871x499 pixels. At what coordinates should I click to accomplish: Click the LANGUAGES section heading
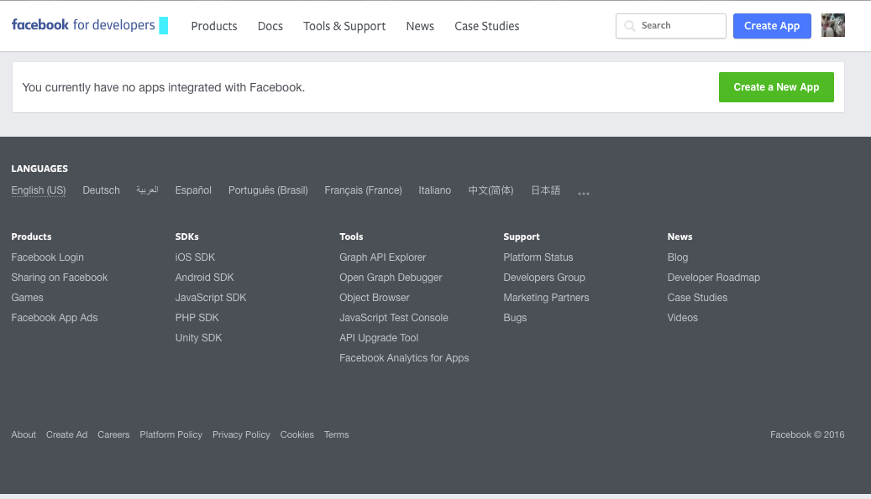(39, 169)
